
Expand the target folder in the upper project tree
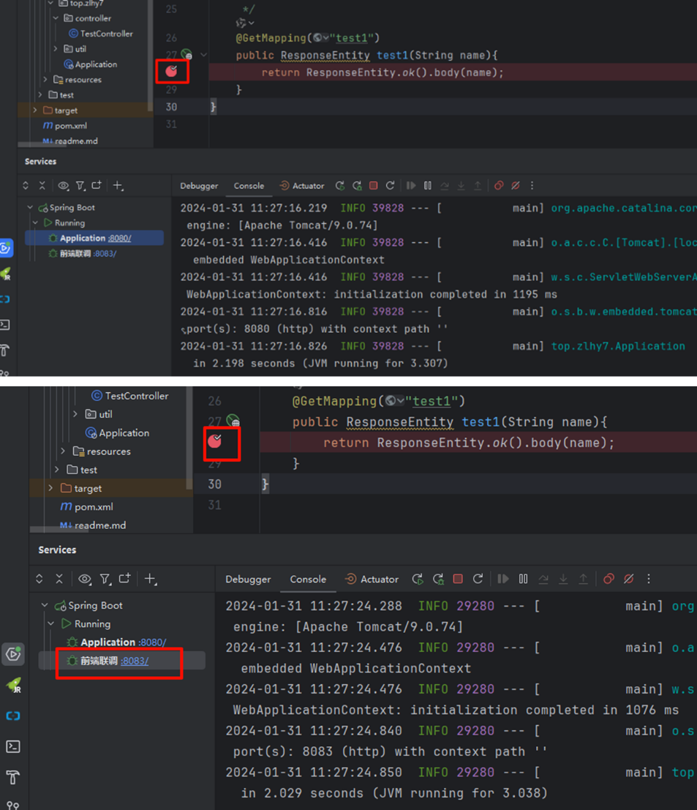[x=35, y=110]
